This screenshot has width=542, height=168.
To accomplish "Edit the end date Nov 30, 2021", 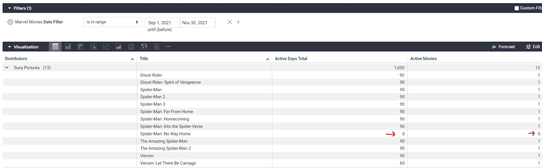I will pos(198,22).
